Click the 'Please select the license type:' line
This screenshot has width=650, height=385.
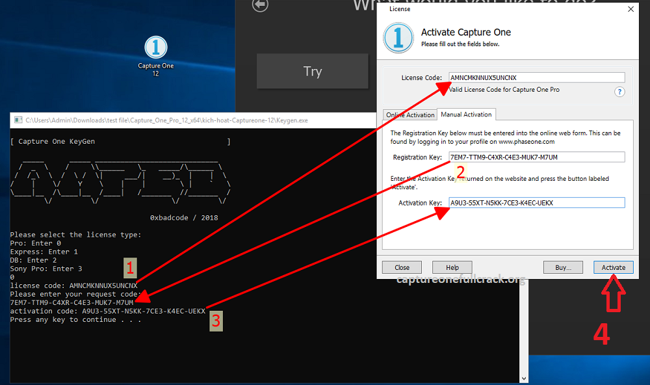76,235
